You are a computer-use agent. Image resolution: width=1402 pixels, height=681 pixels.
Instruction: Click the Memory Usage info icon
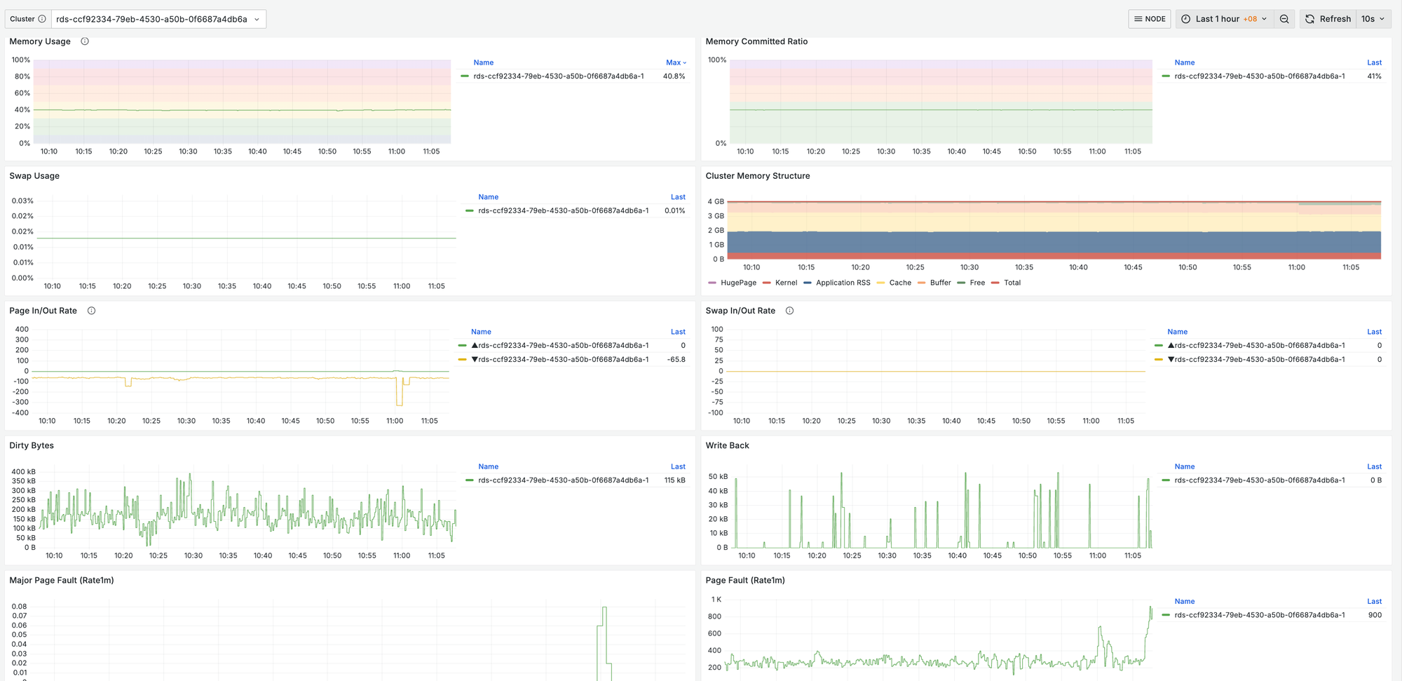[85, 41]
